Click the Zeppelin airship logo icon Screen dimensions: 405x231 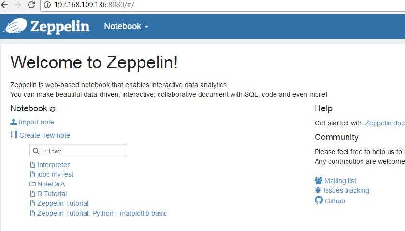click(15, 26)
